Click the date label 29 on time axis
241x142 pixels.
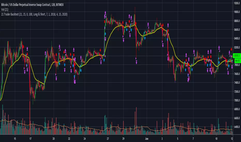(123, 139)
